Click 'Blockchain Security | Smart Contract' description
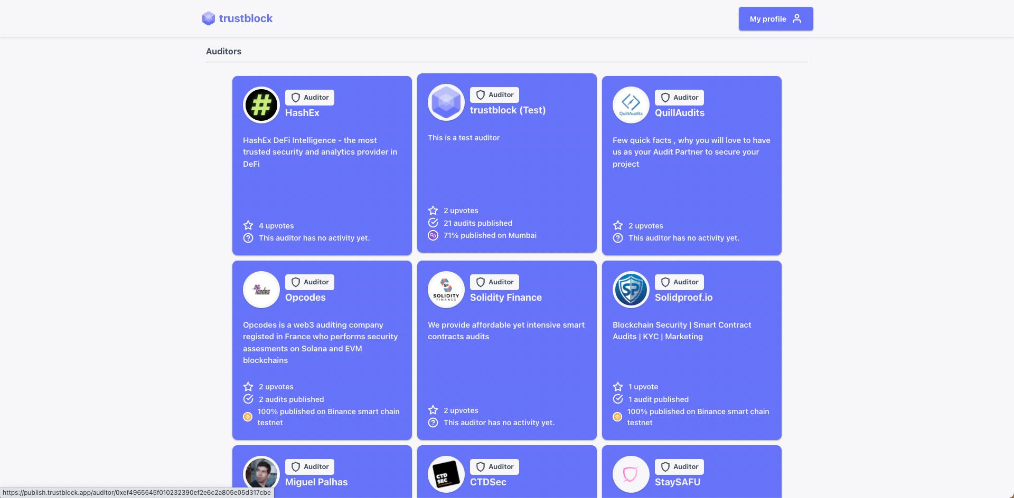Viewport: 1014px width, 498px height. 682,331
